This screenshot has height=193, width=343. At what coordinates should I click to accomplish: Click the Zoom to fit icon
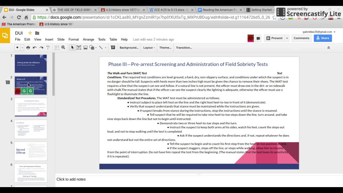coord(57,47)
